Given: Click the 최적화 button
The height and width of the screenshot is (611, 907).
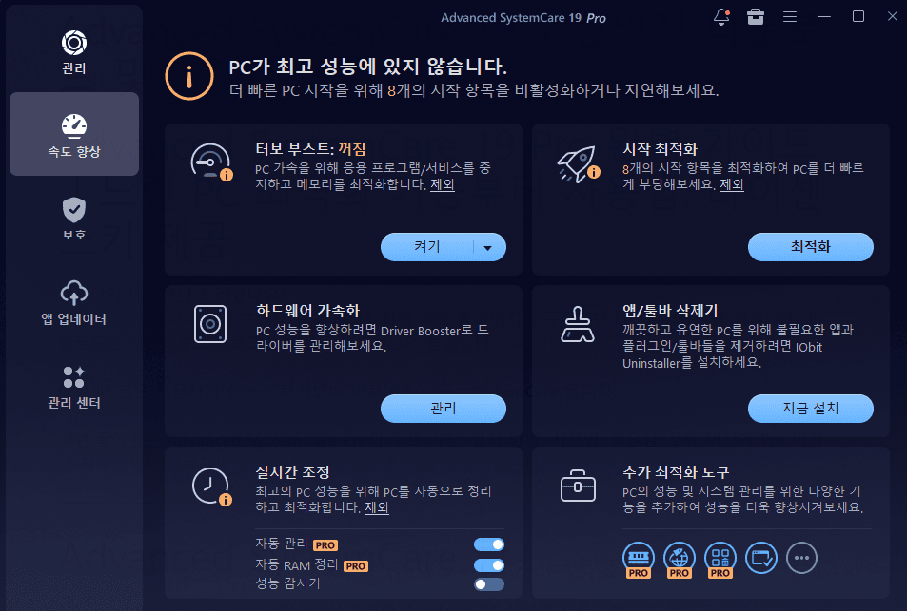Looking at the screenshot, I should tap(811, 247).
